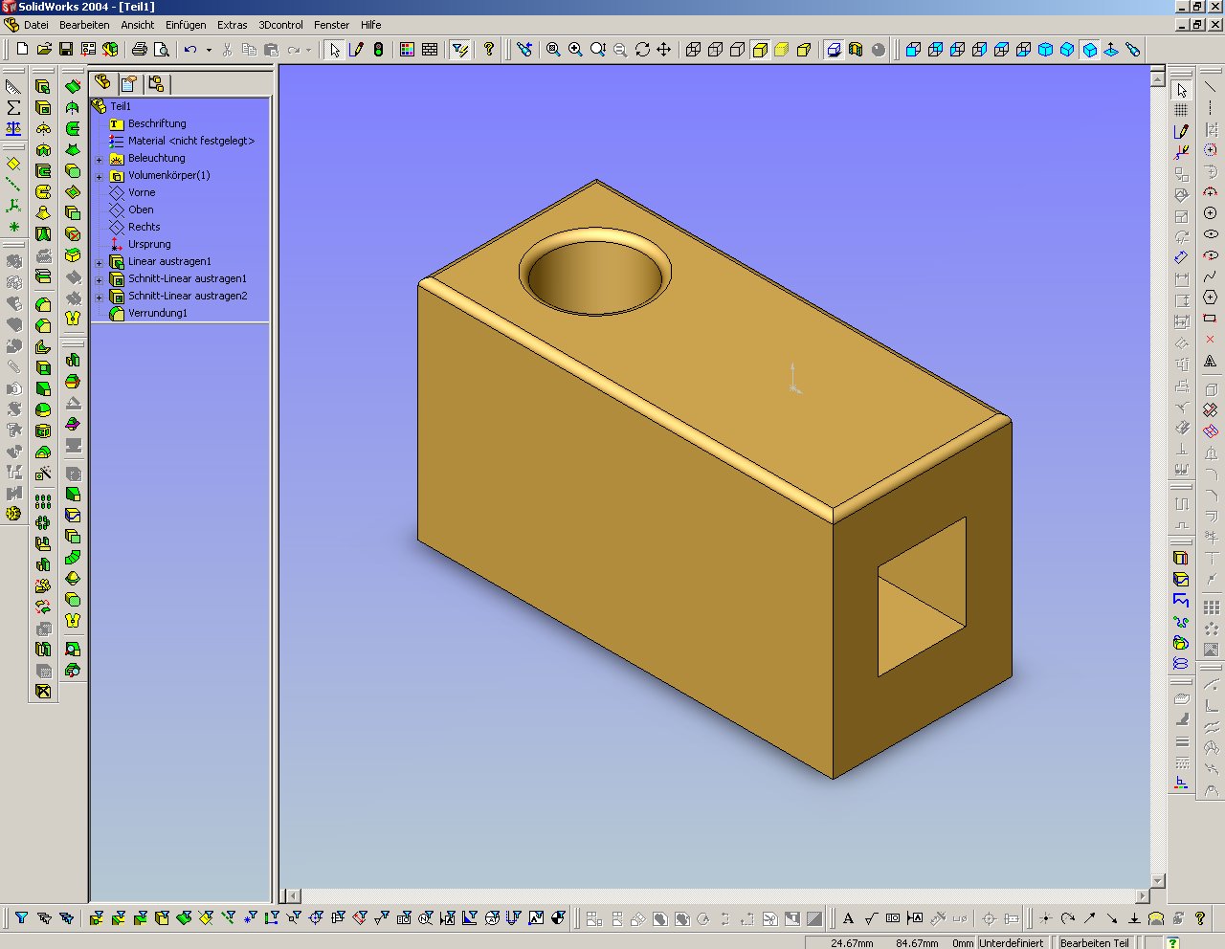Click the horizontal scrollbar left arrow
The image size is (1225, 949).
(293, 896)
